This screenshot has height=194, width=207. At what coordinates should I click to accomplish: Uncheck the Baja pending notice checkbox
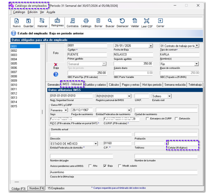[105, 166]
